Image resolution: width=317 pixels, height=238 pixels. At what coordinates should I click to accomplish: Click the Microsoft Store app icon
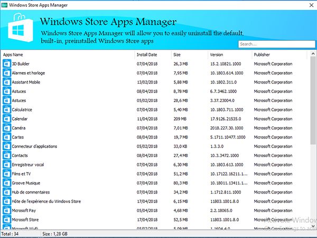pos(7,219)
